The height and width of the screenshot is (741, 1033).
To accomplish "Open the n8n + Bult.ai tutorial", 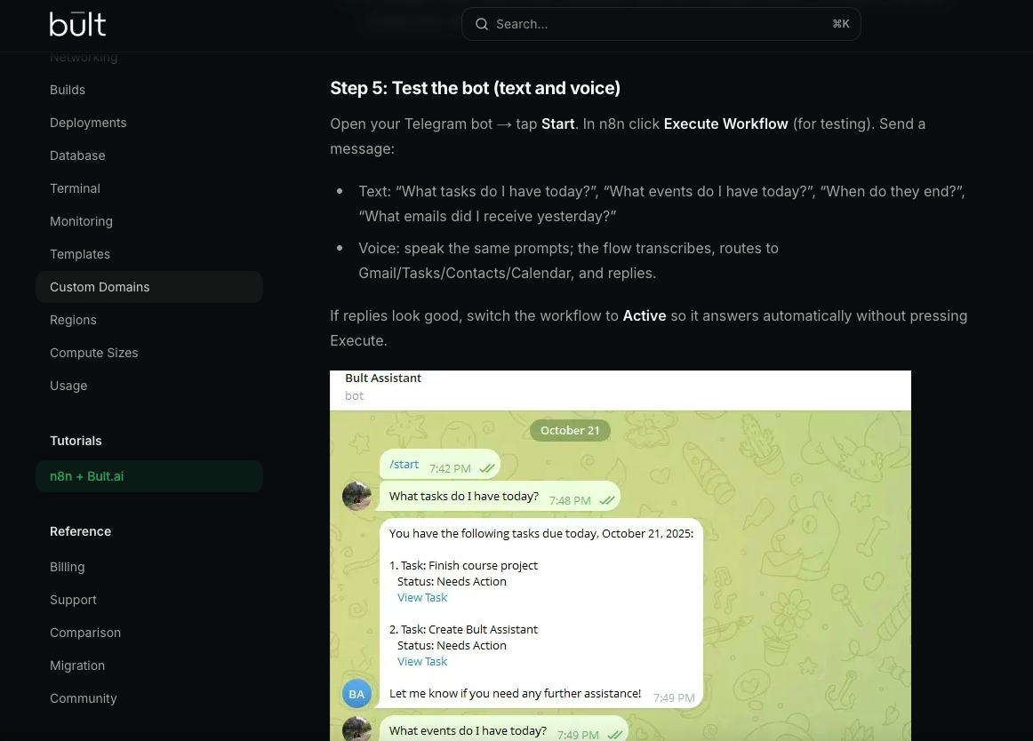I will (86, 475).
